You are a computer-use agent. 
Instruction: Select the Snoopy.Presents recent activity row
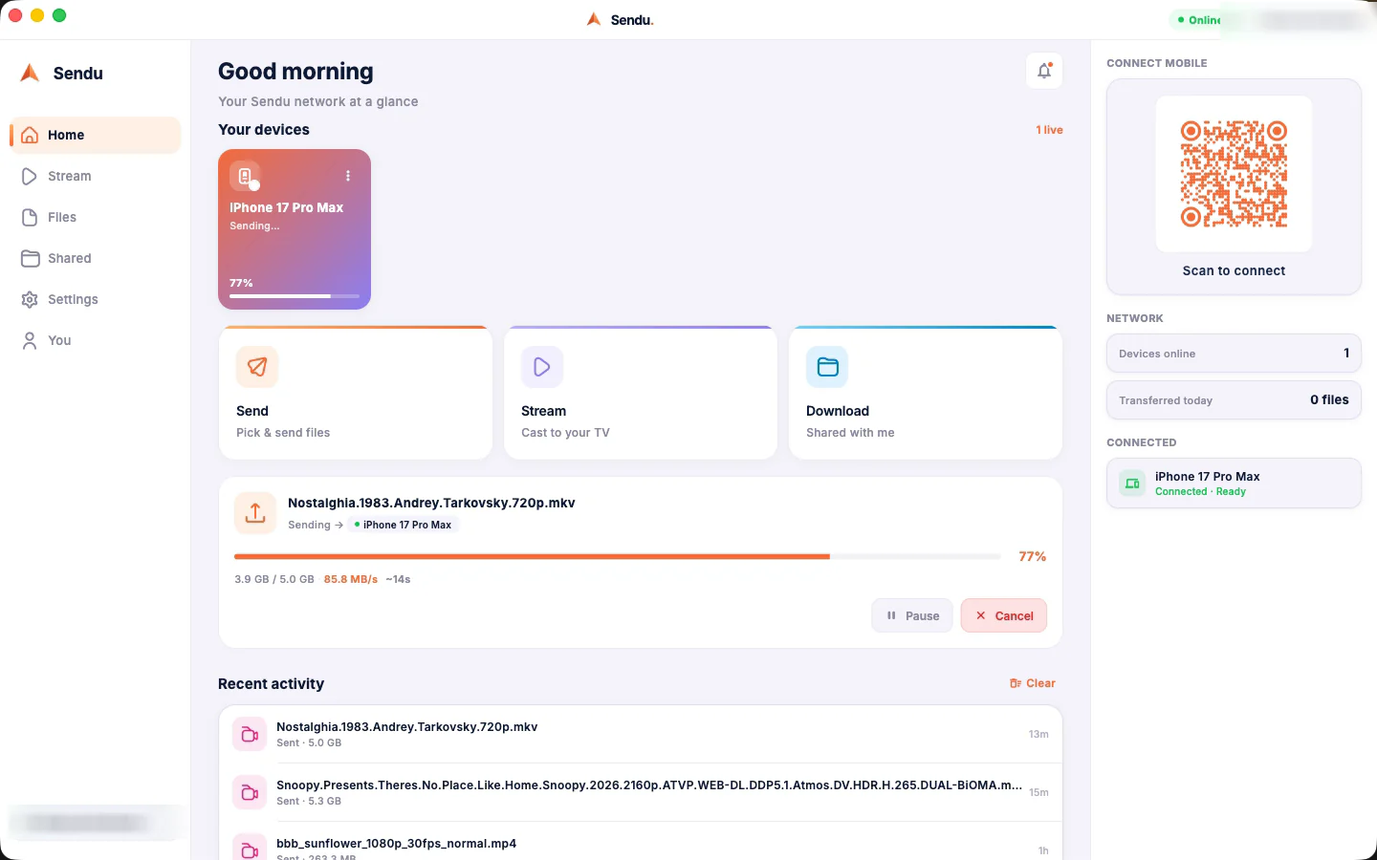pyautogui.click(x=641, y=792)
